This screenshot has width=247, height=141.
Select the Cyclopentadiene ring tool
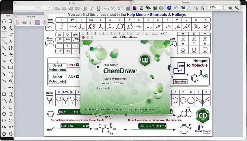(4, 134)
